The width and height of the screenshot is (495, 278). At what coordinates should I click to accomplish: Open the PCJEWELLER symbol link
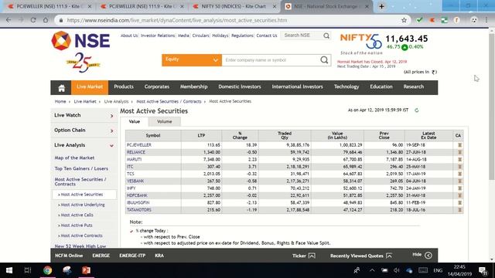(139, 145)
